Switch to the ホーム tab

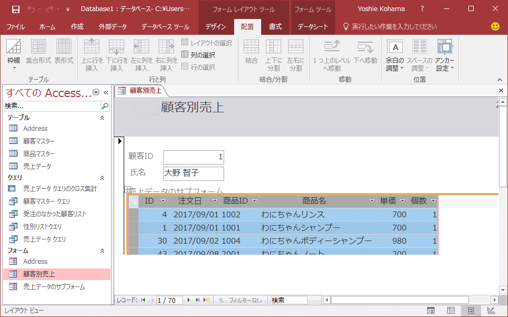pos(47,27)
